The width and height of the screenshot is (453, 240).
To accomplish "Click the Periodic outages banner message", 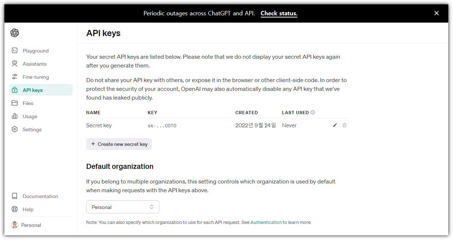I will [199, 13].
